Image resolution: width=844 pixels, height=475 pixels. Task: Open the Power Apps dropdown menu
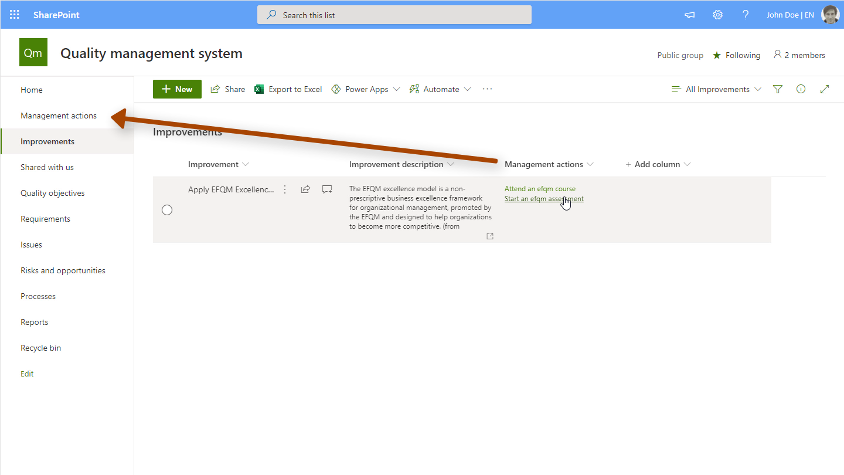pyautogui.click(x=366, y=89)
